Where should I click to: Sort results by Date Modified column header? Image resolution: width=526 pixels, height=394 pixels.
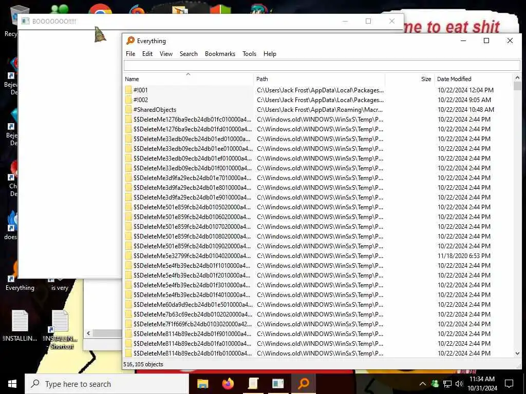point(474,79)
